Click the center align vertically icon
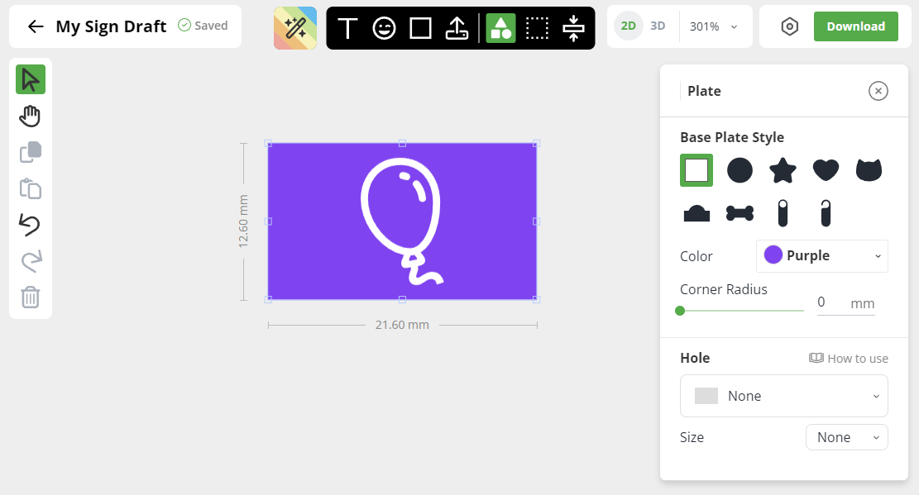The width and height of the screenshot is (919, 495). click(573, 28)
